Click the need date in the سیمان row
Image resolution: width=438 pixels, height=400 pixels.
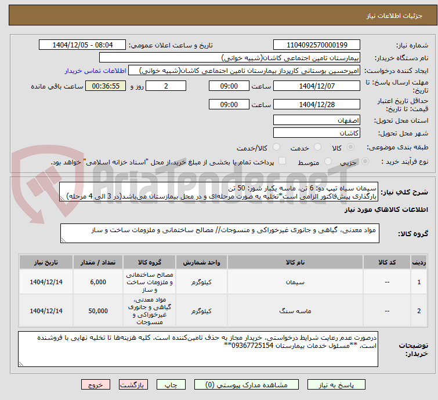click(46, 282)
